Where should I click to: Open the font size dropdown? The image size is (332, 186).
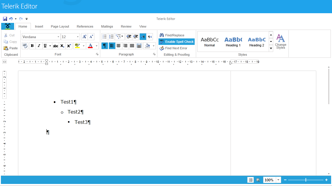click(78, 37)
